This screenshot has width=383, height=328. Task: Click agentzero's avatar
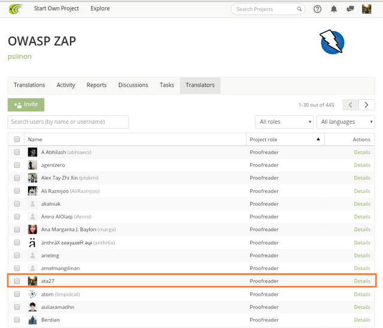[32, 165]
